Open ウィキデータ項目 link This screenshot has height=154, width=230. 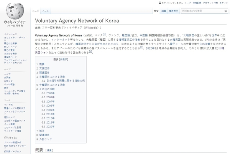[x=13, y=131]
